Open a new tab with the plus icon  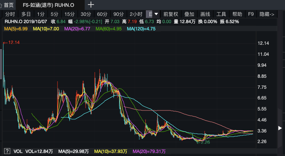click(91, 5)
